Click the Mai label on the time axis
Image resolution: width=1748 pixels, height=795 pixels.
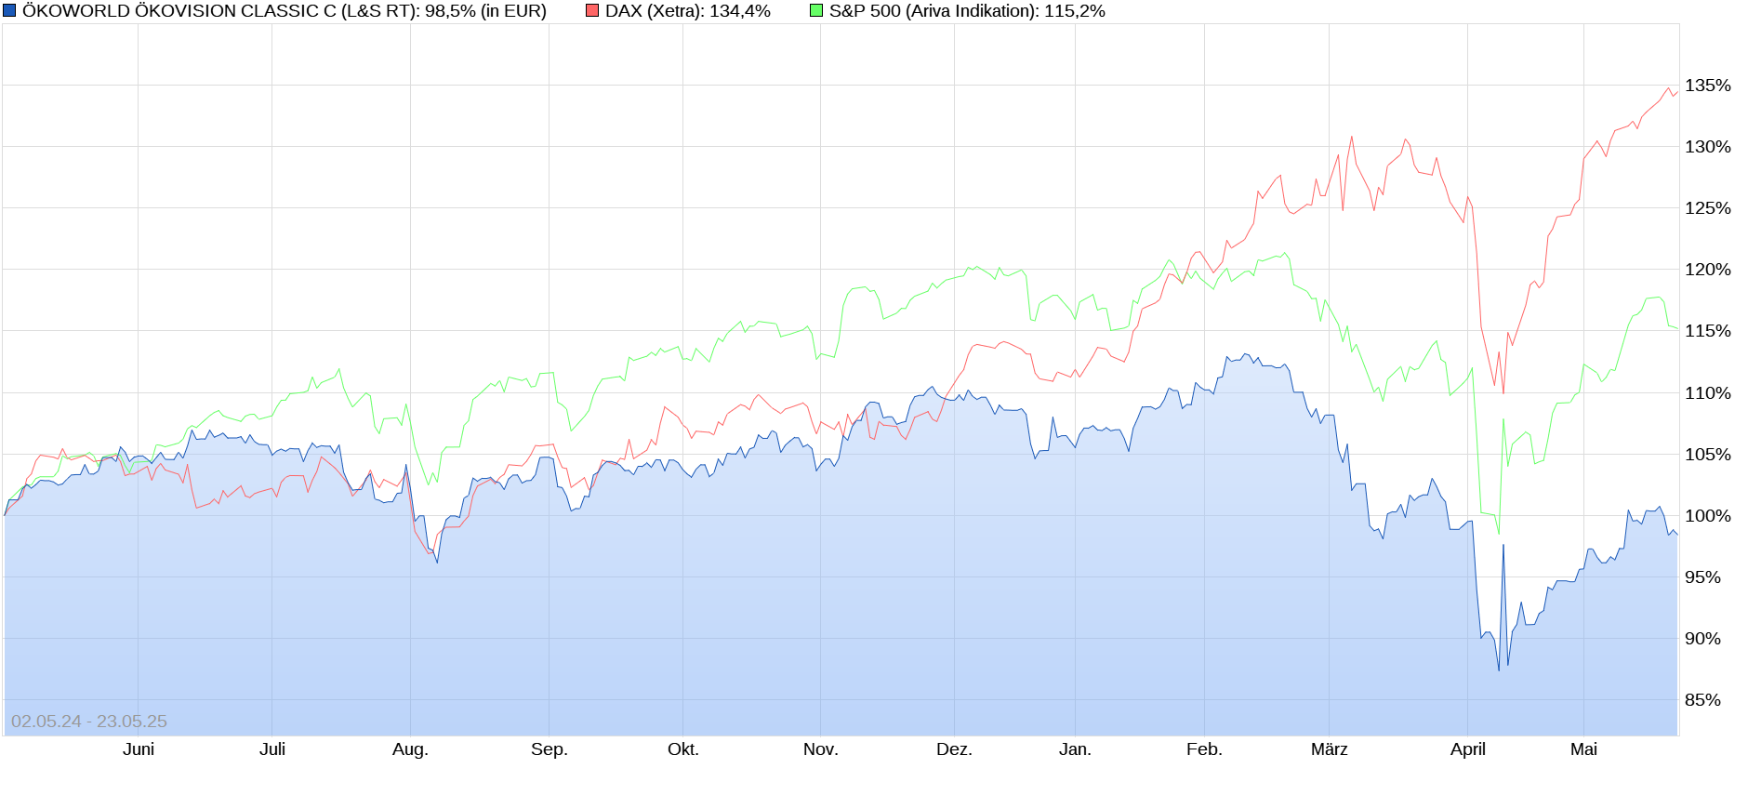(1583, 749)
